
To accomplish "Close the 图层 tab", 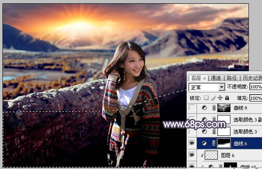I will tap(204, 78).
